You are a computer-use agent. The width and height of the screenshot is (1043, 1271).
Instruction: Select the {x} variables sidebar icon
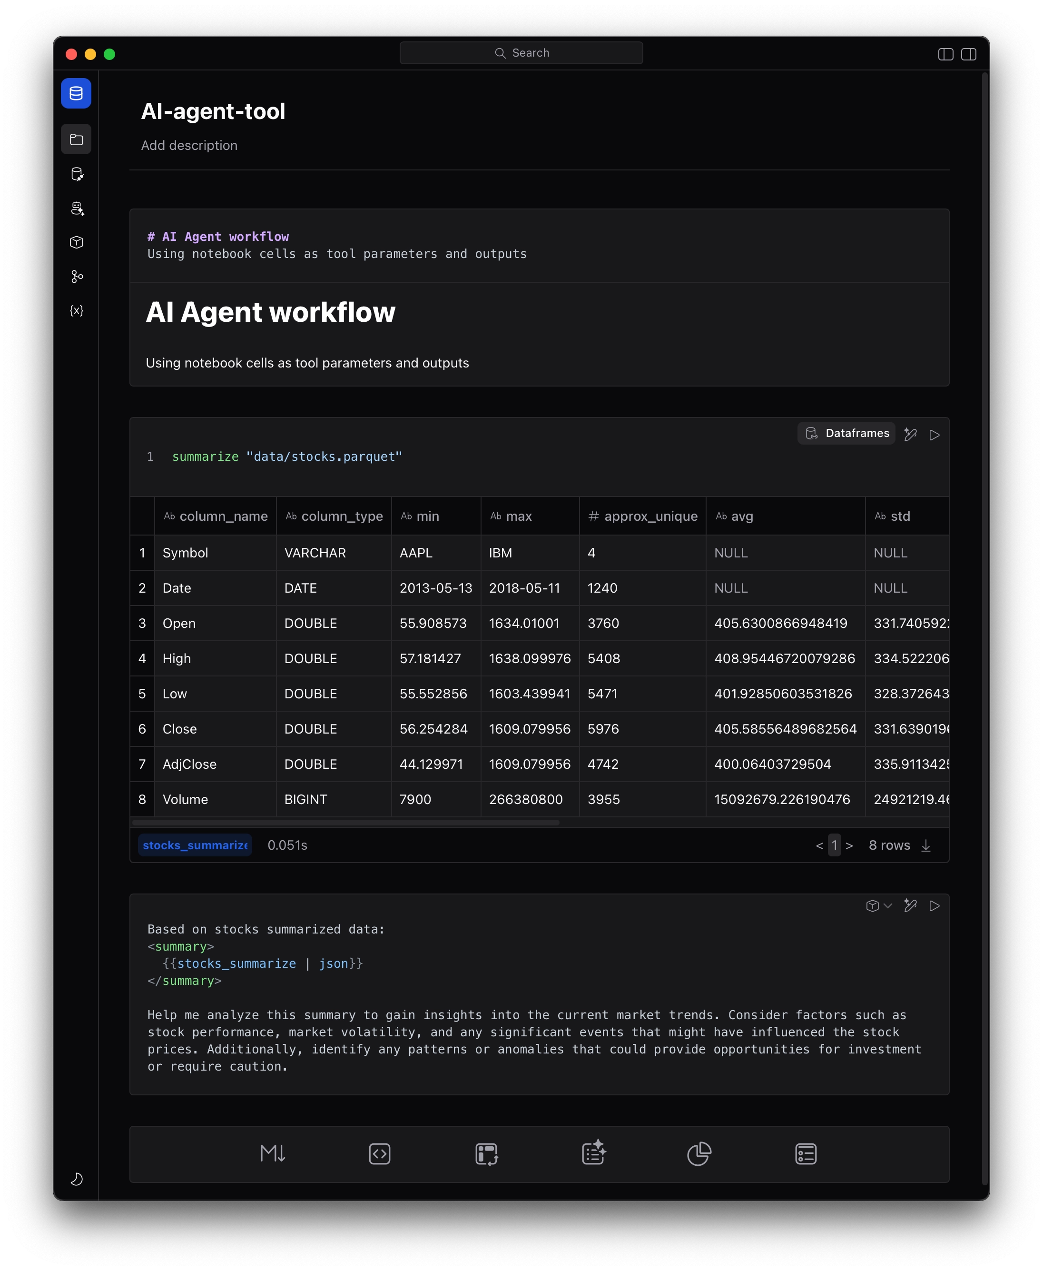[x=76, y=311]
